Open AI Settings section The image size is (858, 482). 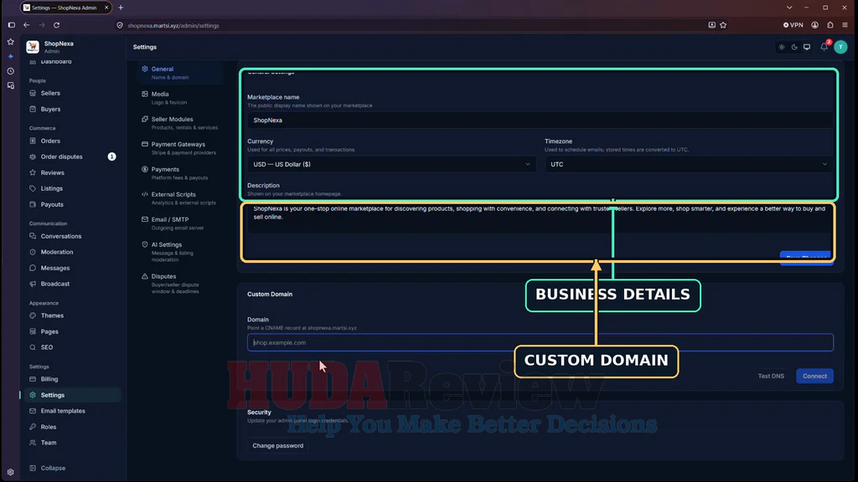click(182, 252)
